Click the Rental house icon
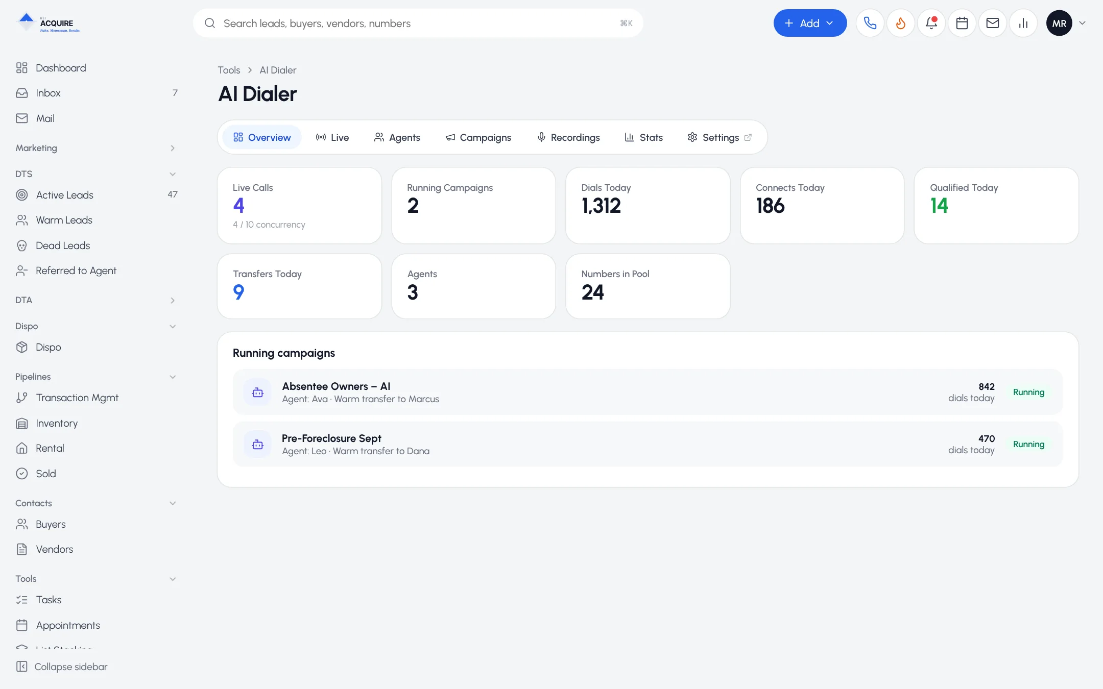 pos(21,448)
